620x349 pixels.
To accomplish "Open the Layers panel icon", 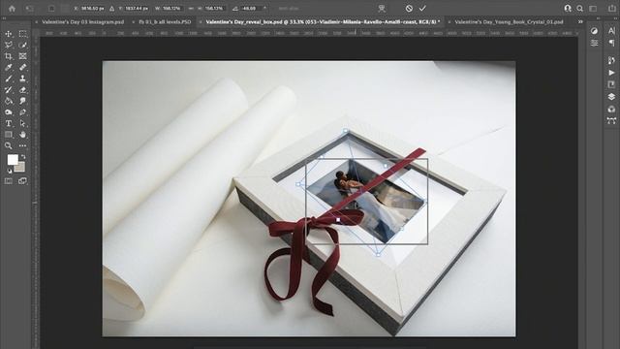I will [x=611, y=97].
